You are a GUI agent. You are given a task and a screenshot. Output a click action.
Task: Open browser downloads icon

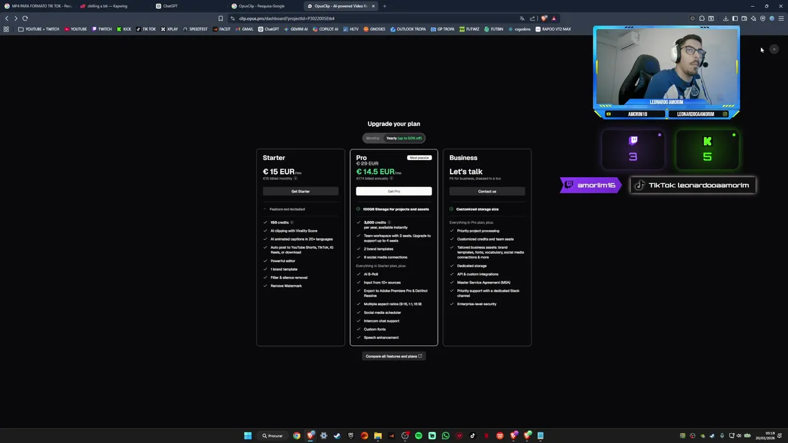(x=726, y=18)
